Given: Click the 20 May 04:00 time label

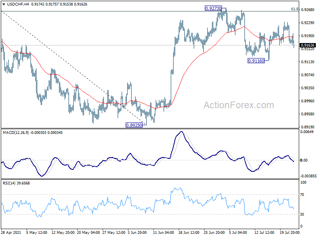Looking at the screenshot, I should (x=88, y=233).
